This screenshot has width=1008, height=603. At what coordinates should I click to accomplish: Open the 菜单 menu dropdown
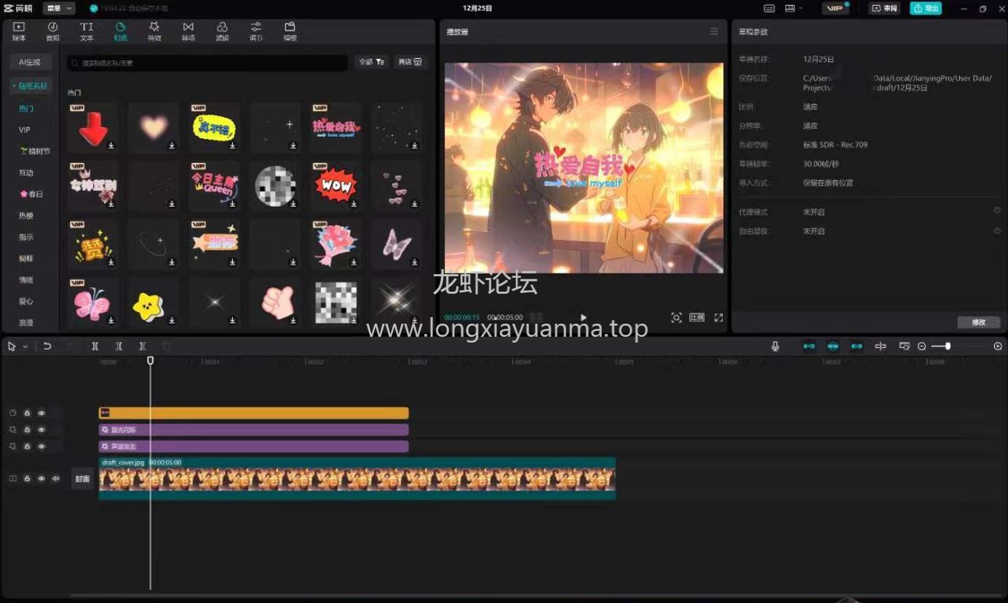tap(59, 8)
